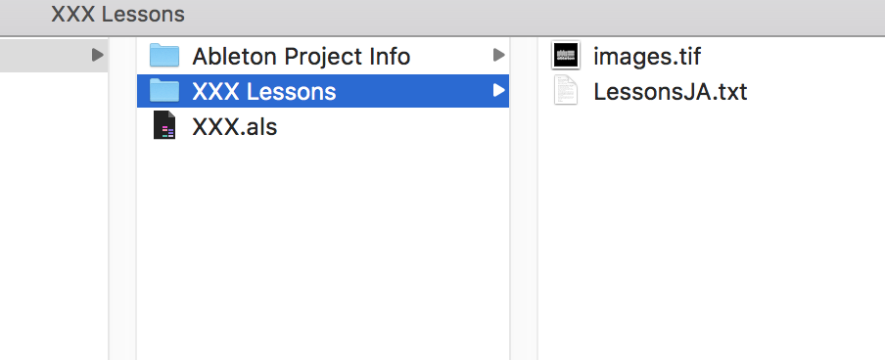Click the XXX.als Live Set file icon
The height and width of the screenshot is (360, 885).
pos(164,125)
